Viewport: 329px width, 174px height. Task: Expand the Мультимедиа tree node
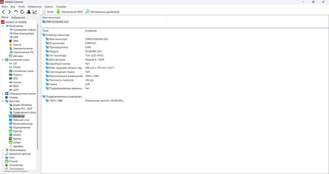[3, 150]
